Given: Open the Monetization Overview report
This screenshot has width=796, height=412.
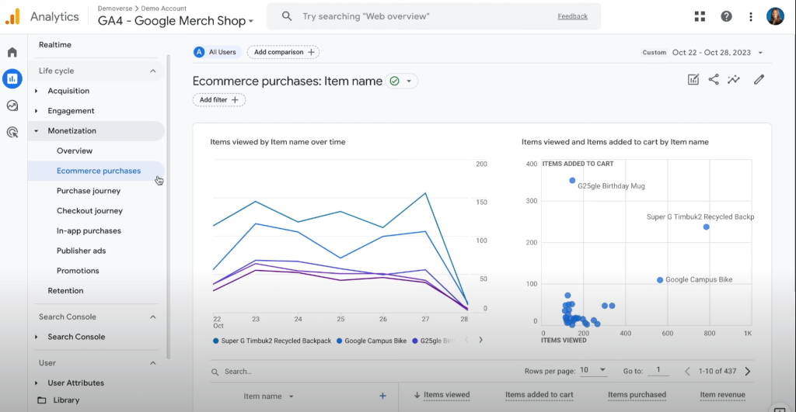Looking at the screenshot, I should click(x=75, y=151).
